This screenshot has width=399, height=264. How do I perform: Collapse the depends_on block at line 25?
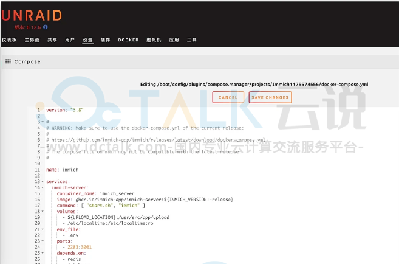(x=43, y=253)
